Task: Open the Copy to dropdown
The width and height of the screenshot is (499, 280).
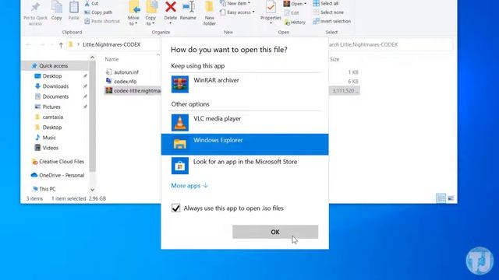Action: 150,13
